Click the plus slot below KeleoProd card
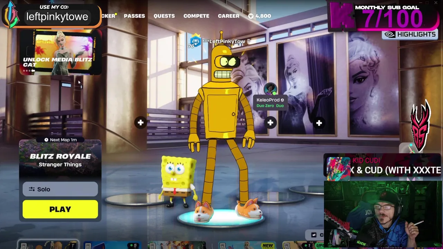Image resolution: width=443 pixels, height=249 pixels. [x=270, y=122]
